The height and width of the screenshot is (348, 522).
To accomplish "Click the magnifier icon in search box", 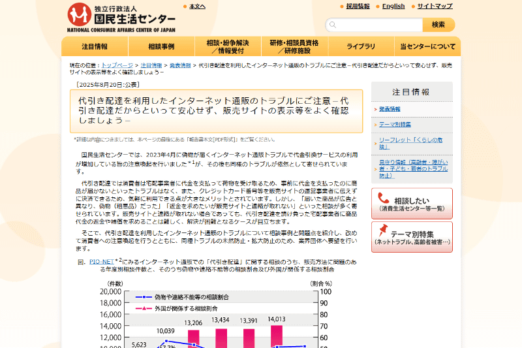I will pos(333,25).
